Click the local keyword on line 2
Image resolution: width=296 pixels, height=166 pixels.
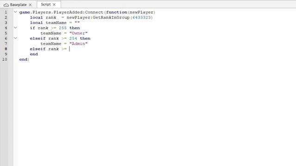tap(36, 18)
